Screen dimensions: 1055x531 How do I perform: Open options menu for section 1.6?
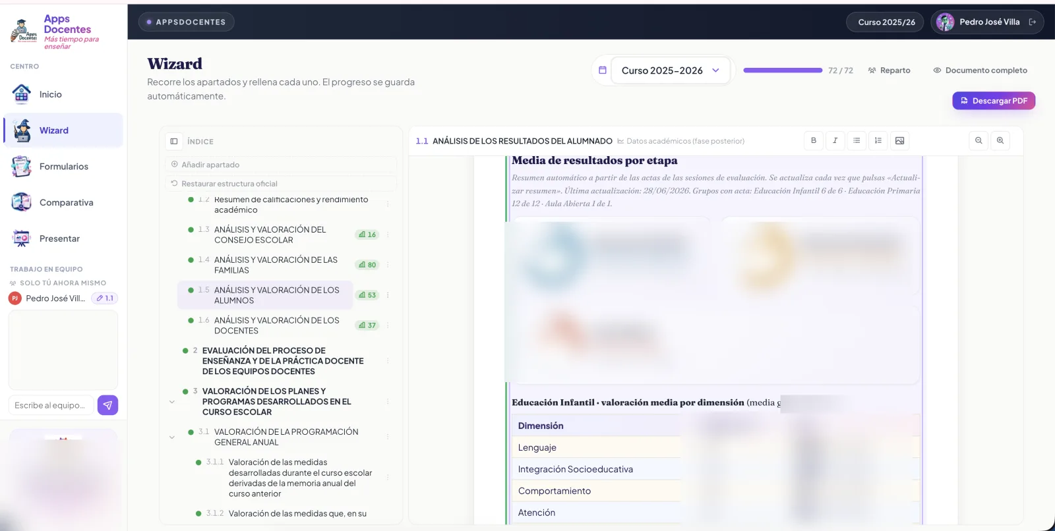click(x=388, y=325)
